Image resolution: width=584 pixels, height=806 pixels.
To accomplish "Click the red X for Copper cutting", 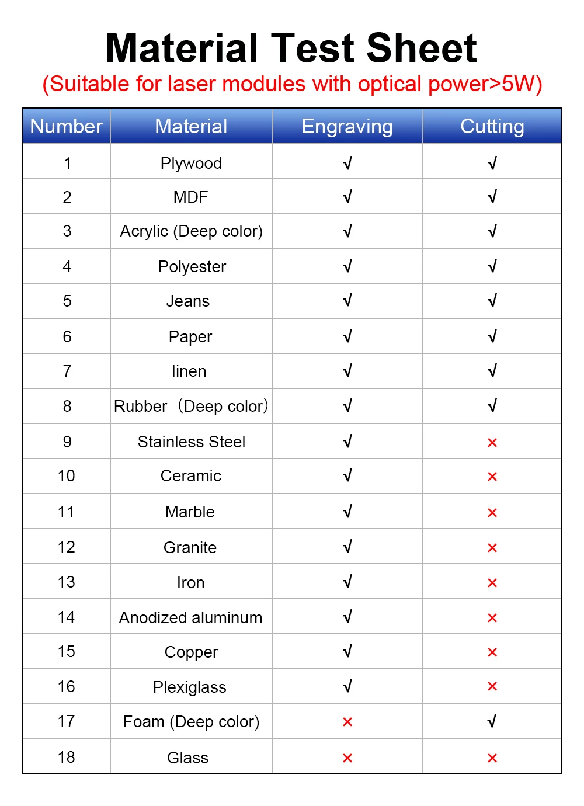I will tap(492, 652).
